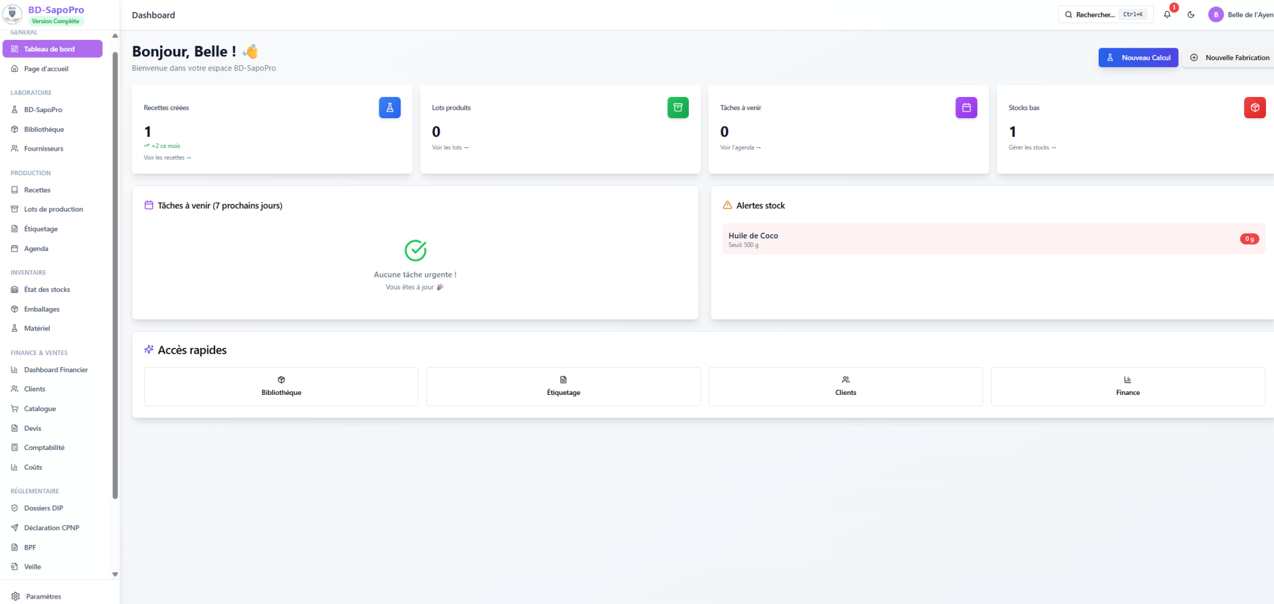Click the green archive icon in Lots produits
Image resolution: width=1274 pixels, height=604 pixels.
coord(678,108)
